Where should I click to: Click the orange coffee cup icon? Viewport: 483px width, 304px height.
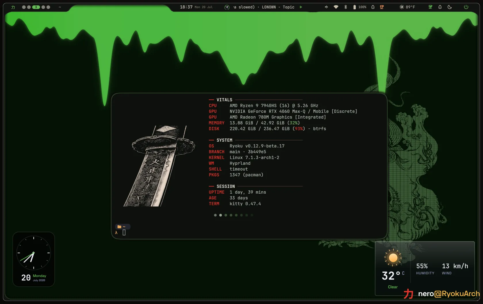[382, 7]
